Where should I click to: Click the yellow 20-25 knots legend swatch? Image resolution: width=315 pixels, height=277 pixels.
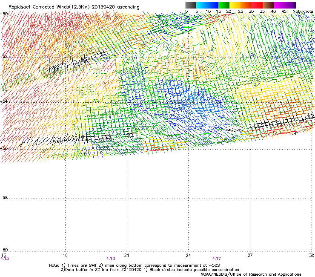click(235, 5)
